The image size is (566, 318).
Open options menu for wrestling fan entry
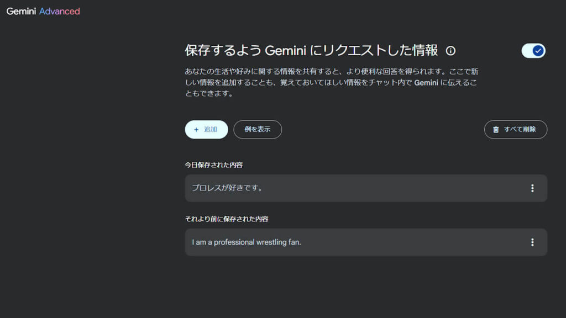[x=532, y=242]
